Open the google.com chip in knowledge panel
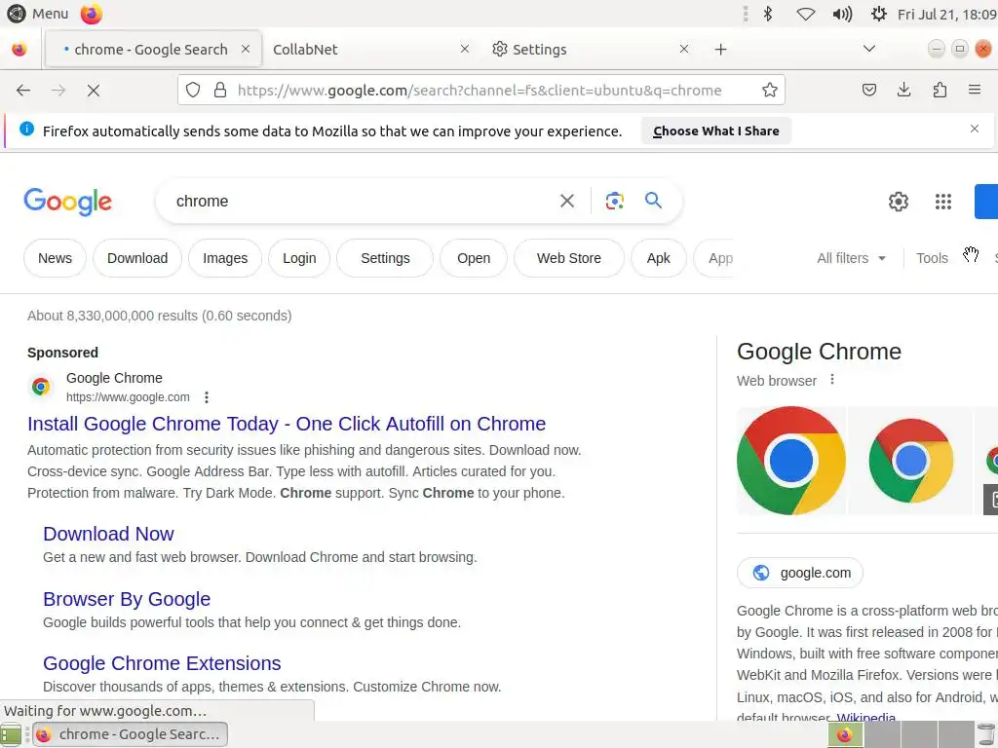The width and height of the screenshot is (998, 748). click(800, 573)
